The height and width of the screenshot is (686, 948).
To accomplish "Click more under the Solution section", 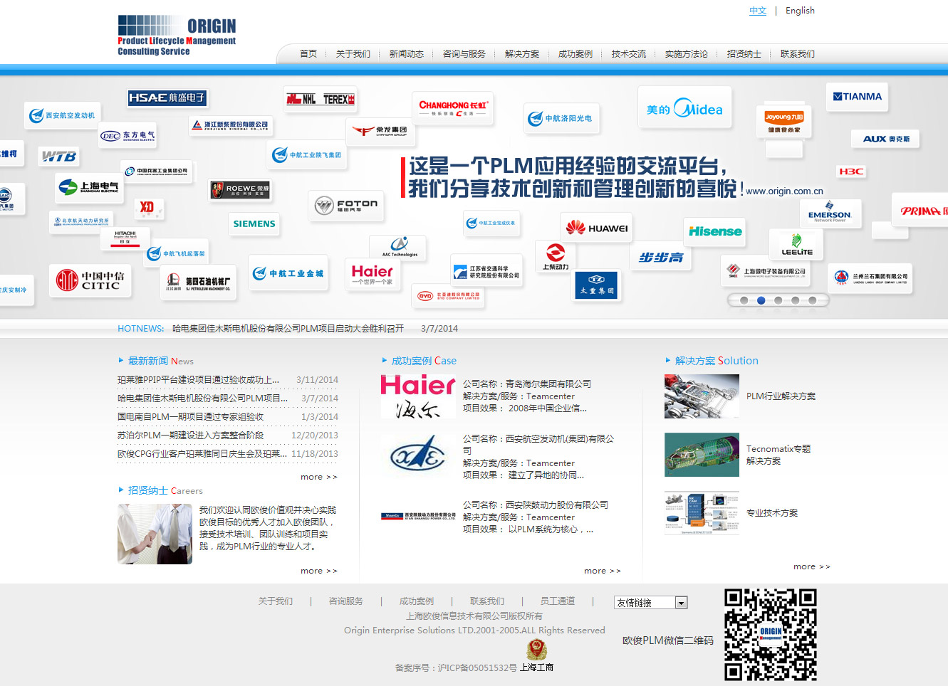I will 812,566.
